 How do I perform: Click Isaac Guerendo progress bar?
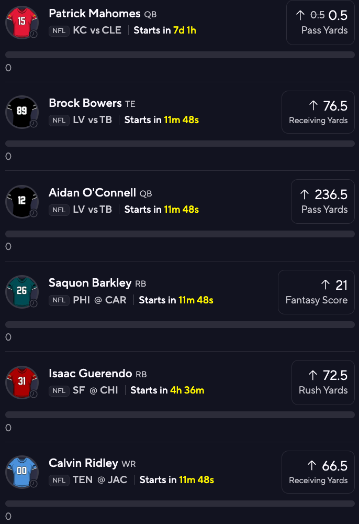180,414
